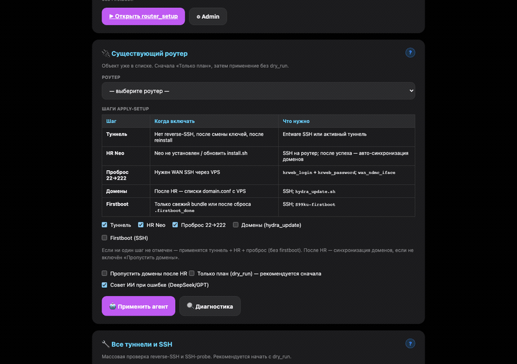Open the Открыть router_setup link
Screen dimensions: 517x364
143,17
